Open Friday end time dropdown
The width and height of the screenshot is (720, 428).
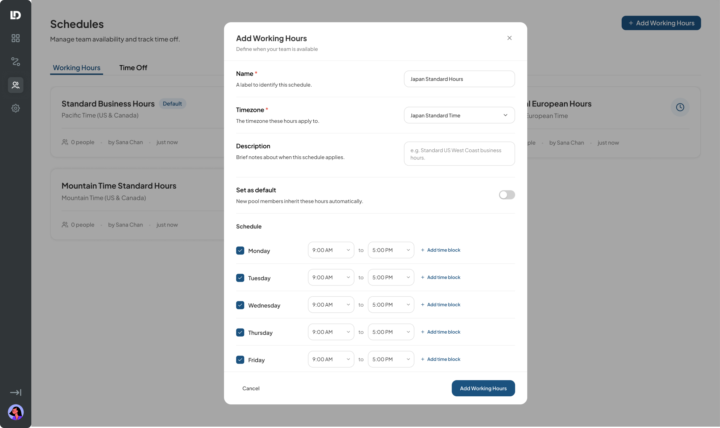[x=391, y=359]
